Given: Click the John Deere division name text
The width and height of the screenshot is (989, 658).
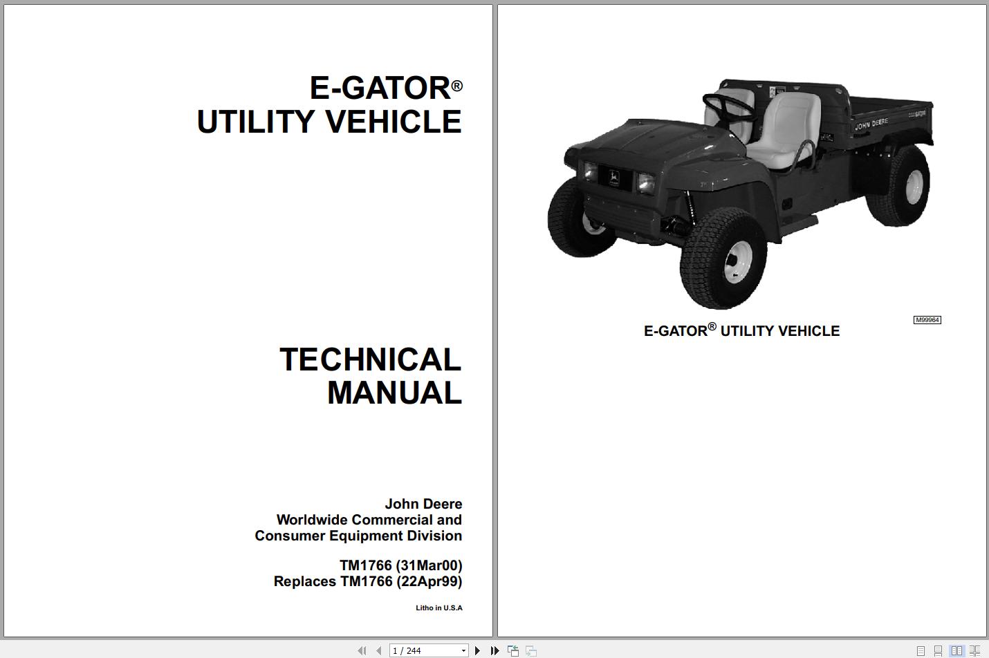Looking at the screenshot, I should 358,520.
